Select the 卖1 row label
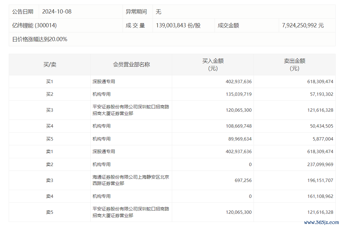The height and width of the screenshot is (227, 341). (x=50, y=152)
